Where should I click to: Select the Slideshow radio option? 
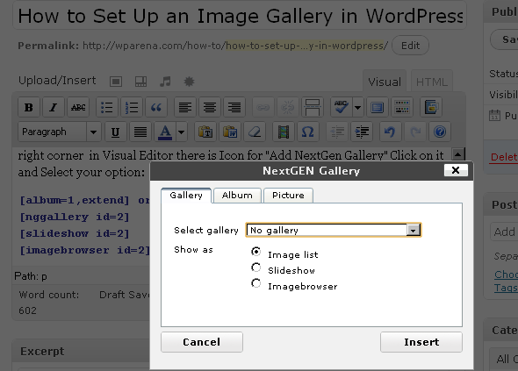pyautogui.click(x=256, y=268)
